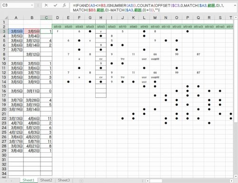Confirm formula with the checkmark icon
The height and width of the screenshot is (183, 238).
(55, 5)
